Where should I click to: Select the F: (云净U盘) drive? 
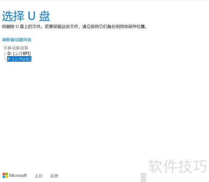[x=19, y=59]
